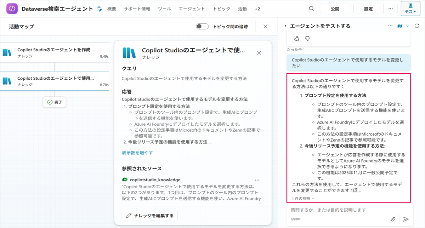Send the message with the arrow icon
Image resolution: width=425 pixels, height=228 pixels.
click(x=406, y=219)
